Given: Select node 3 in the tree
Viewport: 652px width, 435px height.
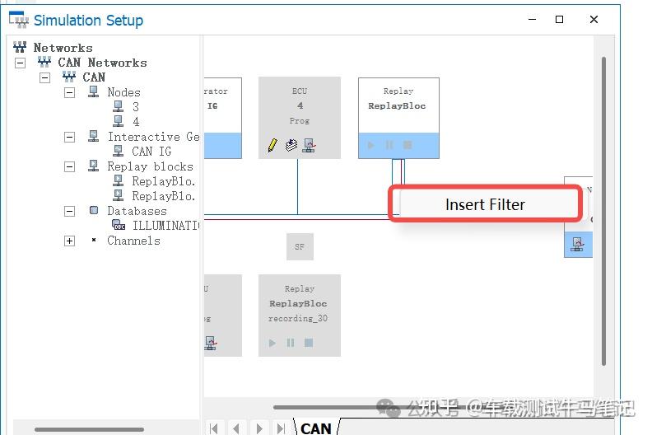Looking at the screenshot, I should pyautogui.click(x=136, y=107).
